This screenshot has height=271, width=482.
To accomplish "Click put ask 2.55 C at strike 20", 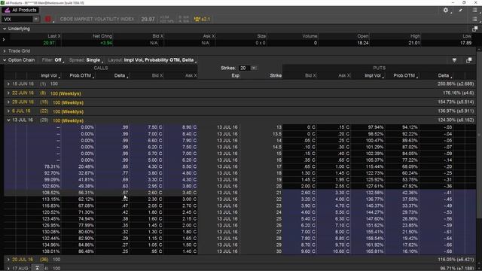I will click(342, 186).
